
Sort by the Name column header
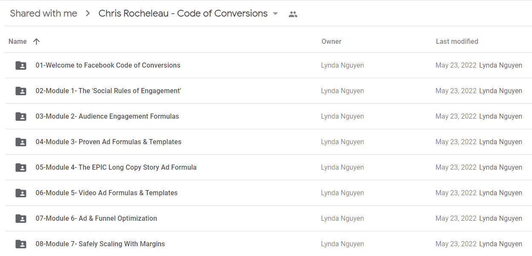coord(17,41)
